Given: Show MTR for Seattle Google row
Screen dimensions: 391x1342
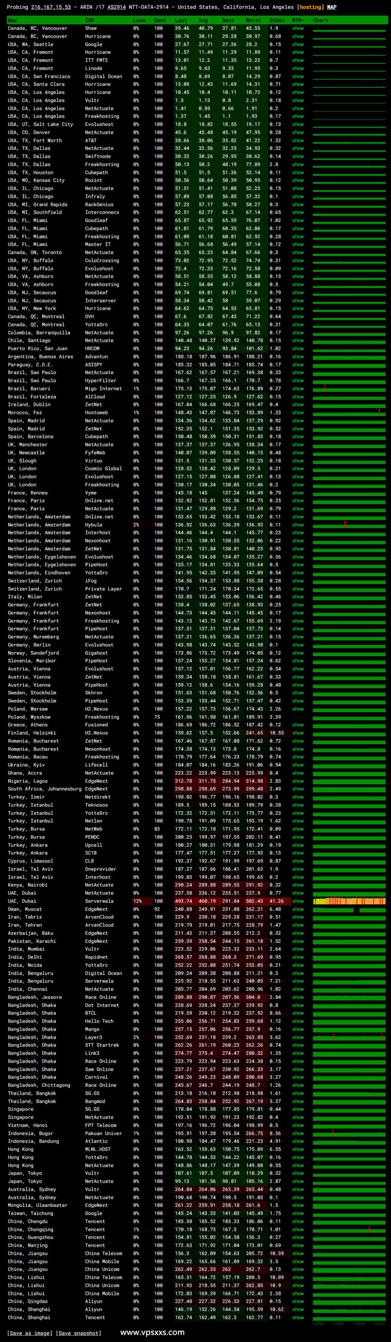Looking at the screenshot, I should click(298, 44).
